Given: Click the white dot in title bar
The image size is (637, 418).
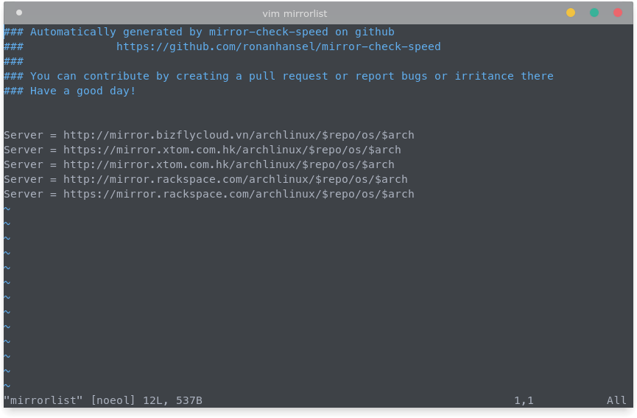Looking at the screenshot, I should click(x=19, y=13).
